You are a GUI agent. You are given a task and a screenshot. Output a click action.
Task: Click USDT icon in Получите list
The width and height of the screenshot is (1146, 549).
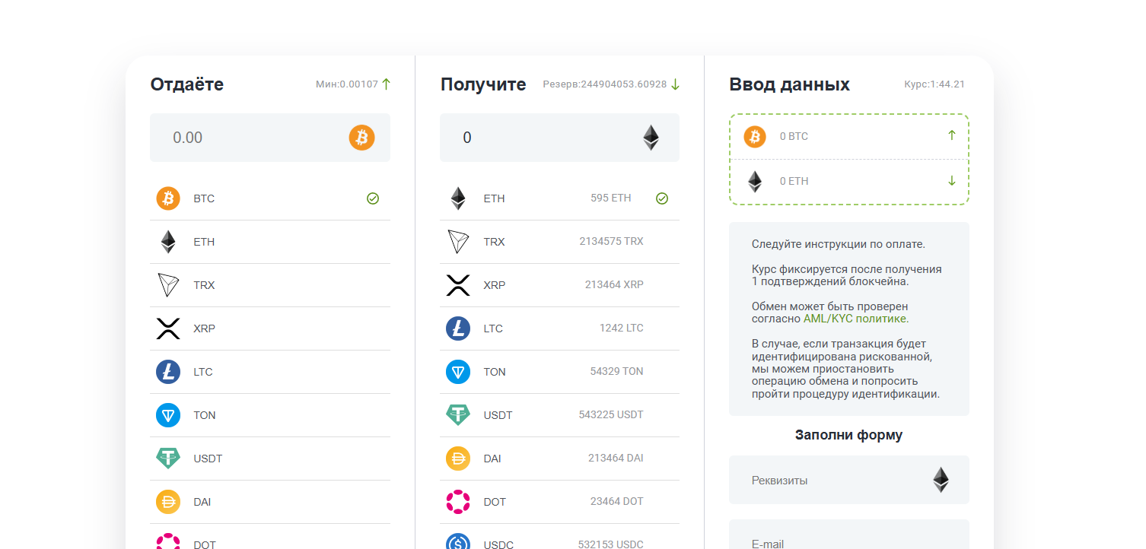click(x=458, y=415)
